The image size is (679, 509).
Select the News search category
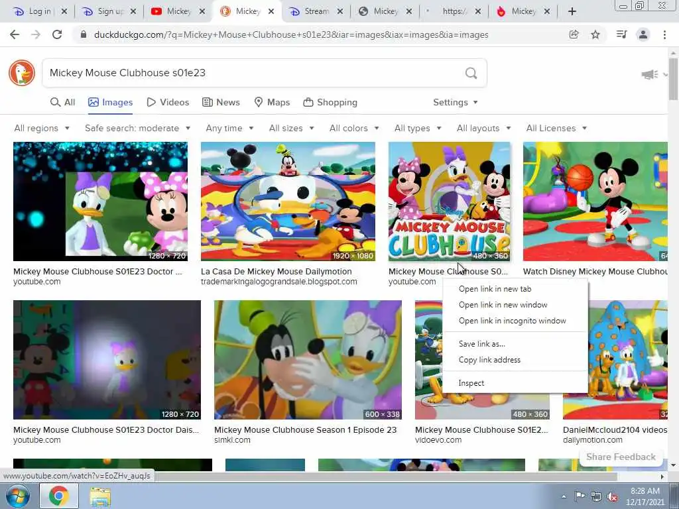221,102
